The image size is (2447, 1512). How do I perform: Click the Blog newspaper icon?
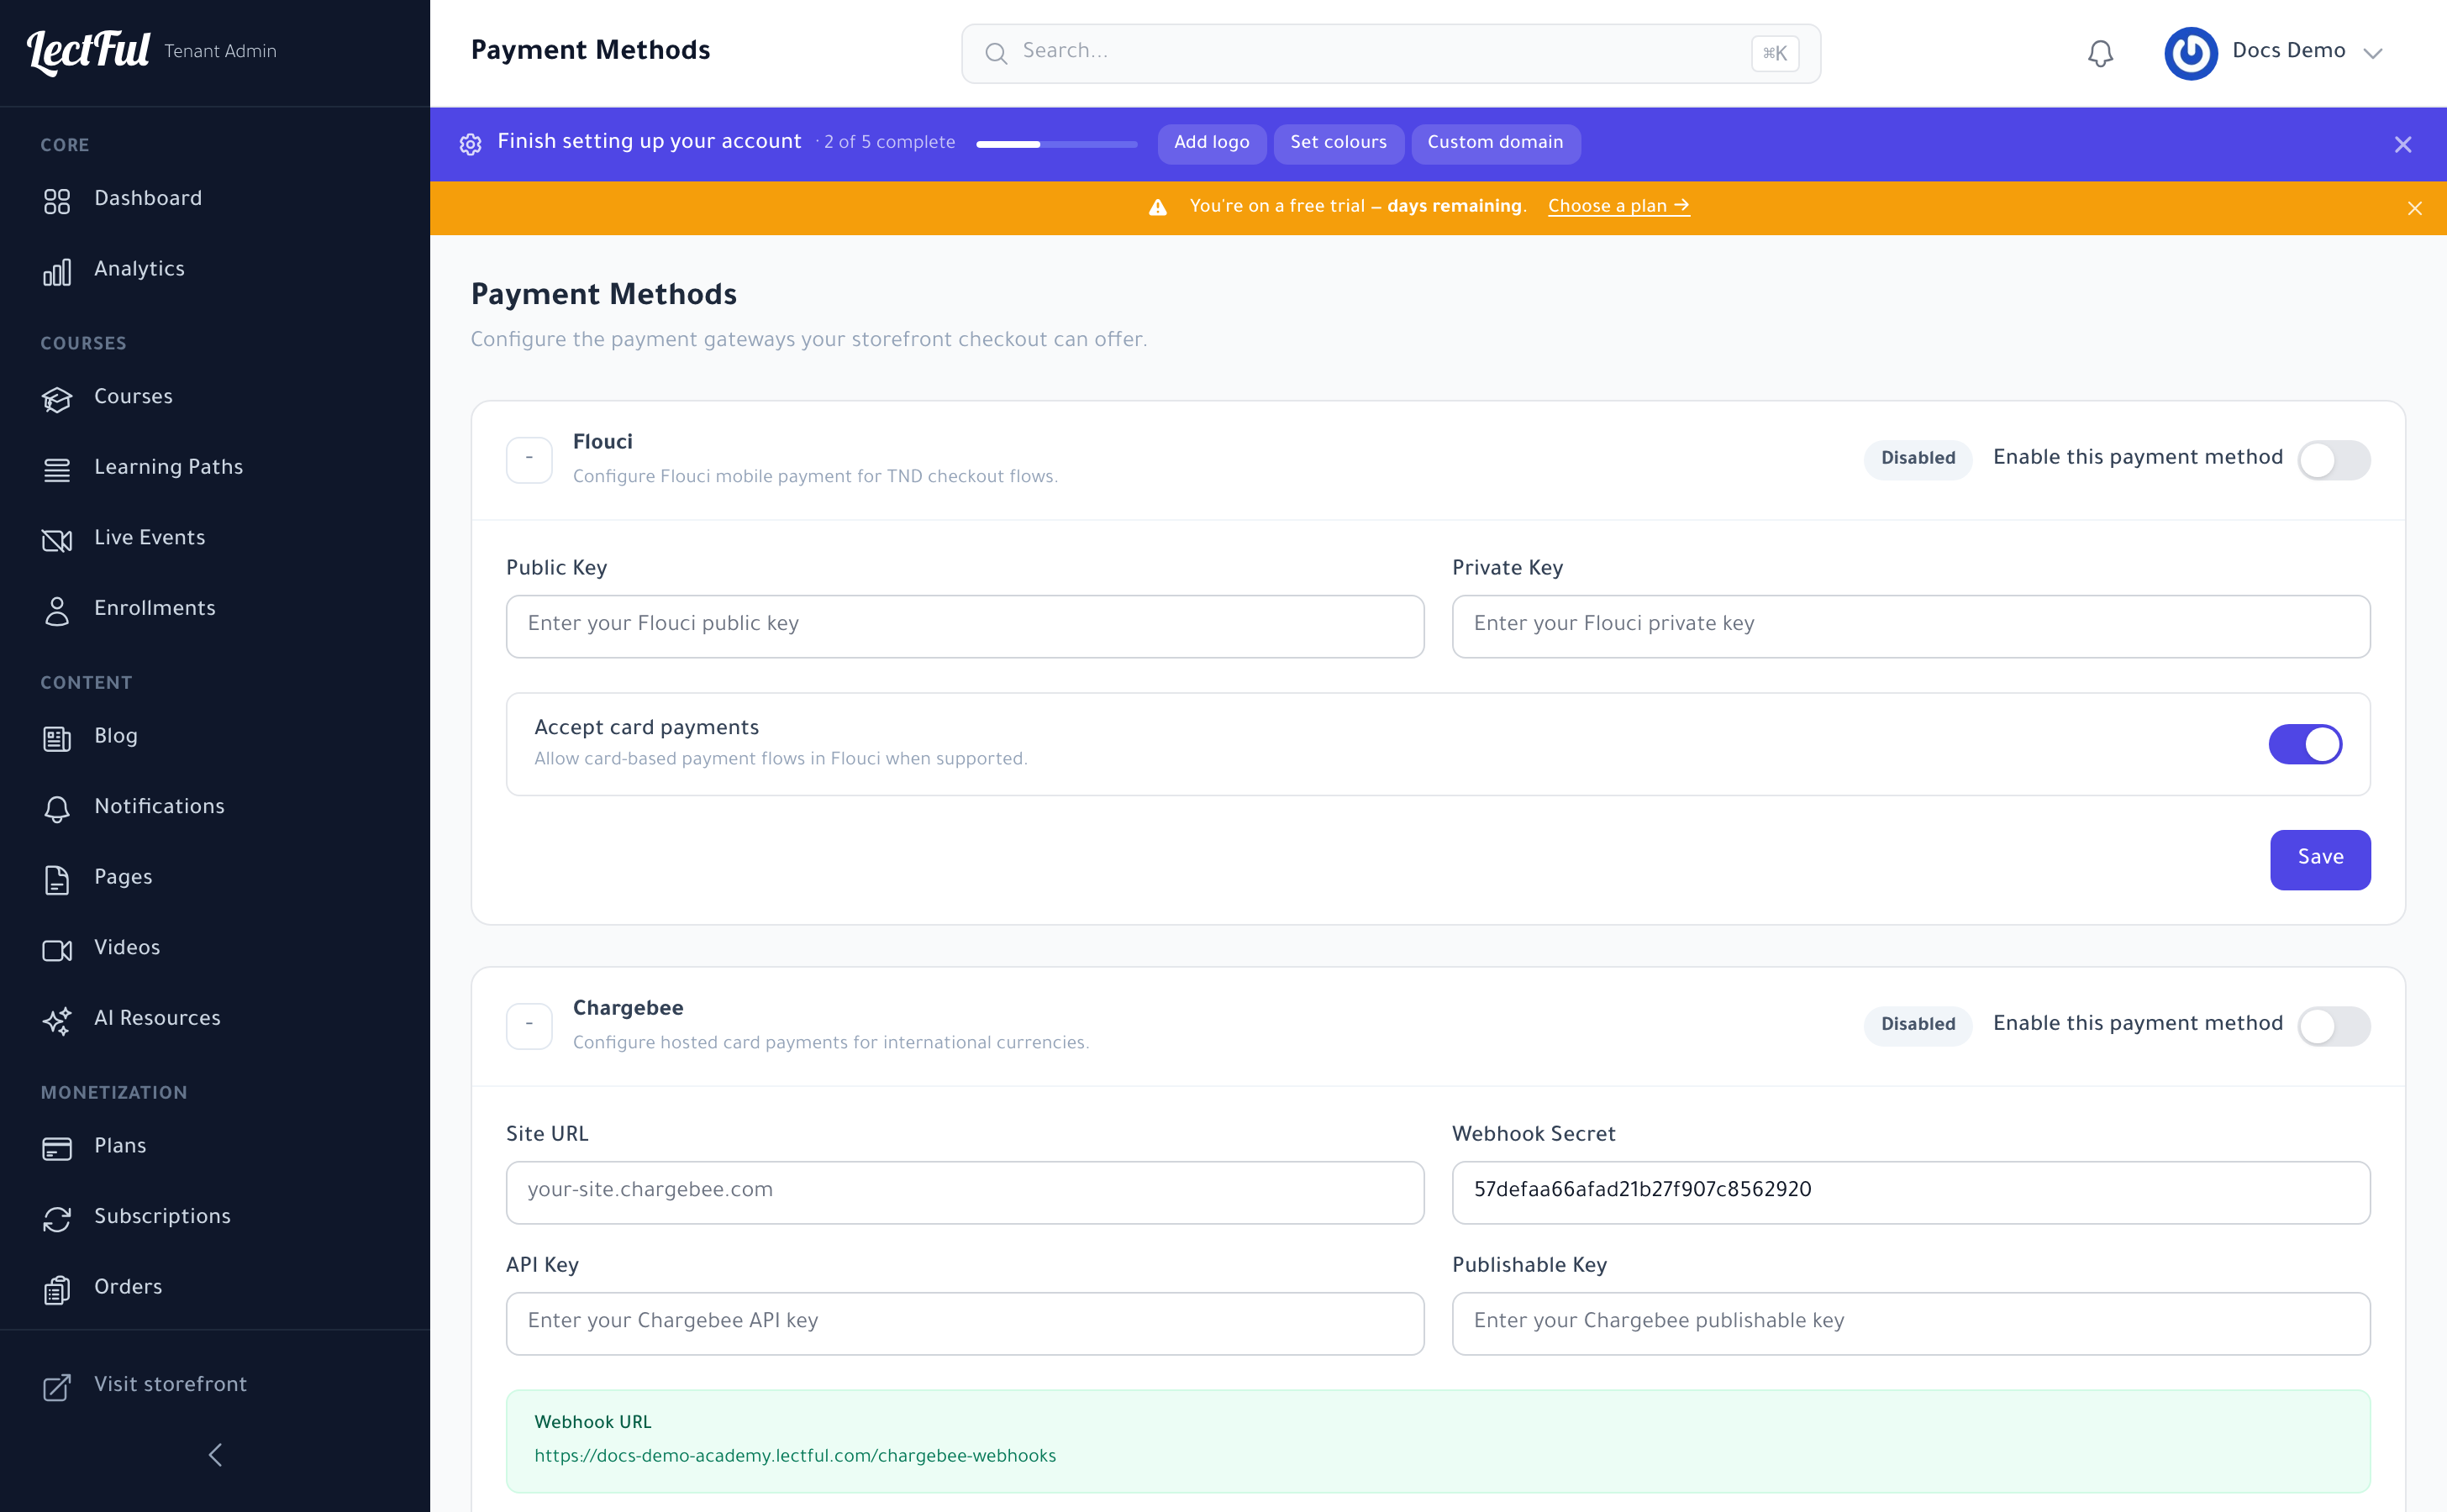[57, 738]
